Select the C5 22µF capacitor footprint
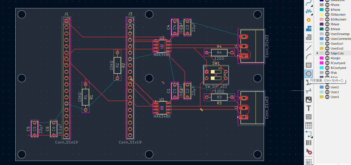Viewport: 351px width, 165px height. pyautogui.click(x=35, y=129)
